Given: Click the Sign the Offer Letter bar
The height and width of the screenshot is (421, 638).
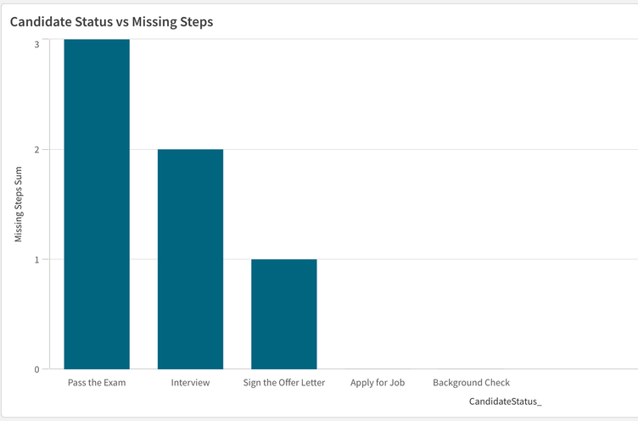Looking at the screenshot, I should click(283, 313).
